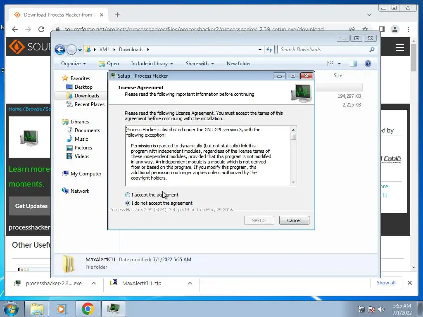Click Show all downloads button
Image resolution: width=423 pixels, height=317 pixels.
pyautogui.click(x=386, y=283)
